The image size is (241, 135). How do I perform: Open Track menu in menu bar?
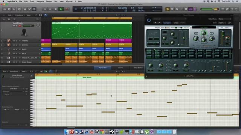tap(32, 1)
